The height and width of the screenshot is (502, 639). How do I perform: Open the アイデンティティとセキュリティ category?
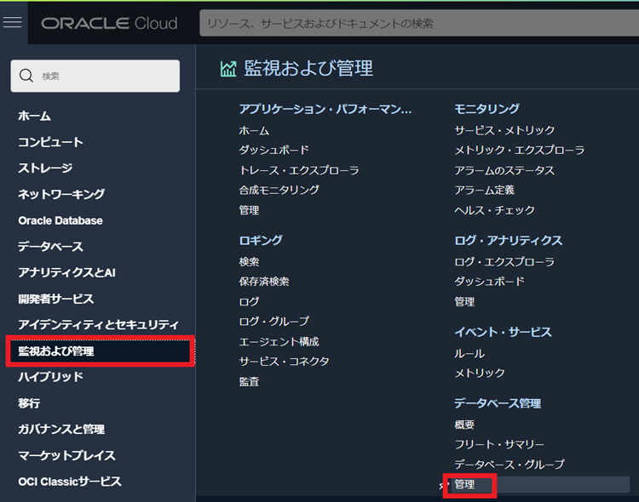pos(98,324)
